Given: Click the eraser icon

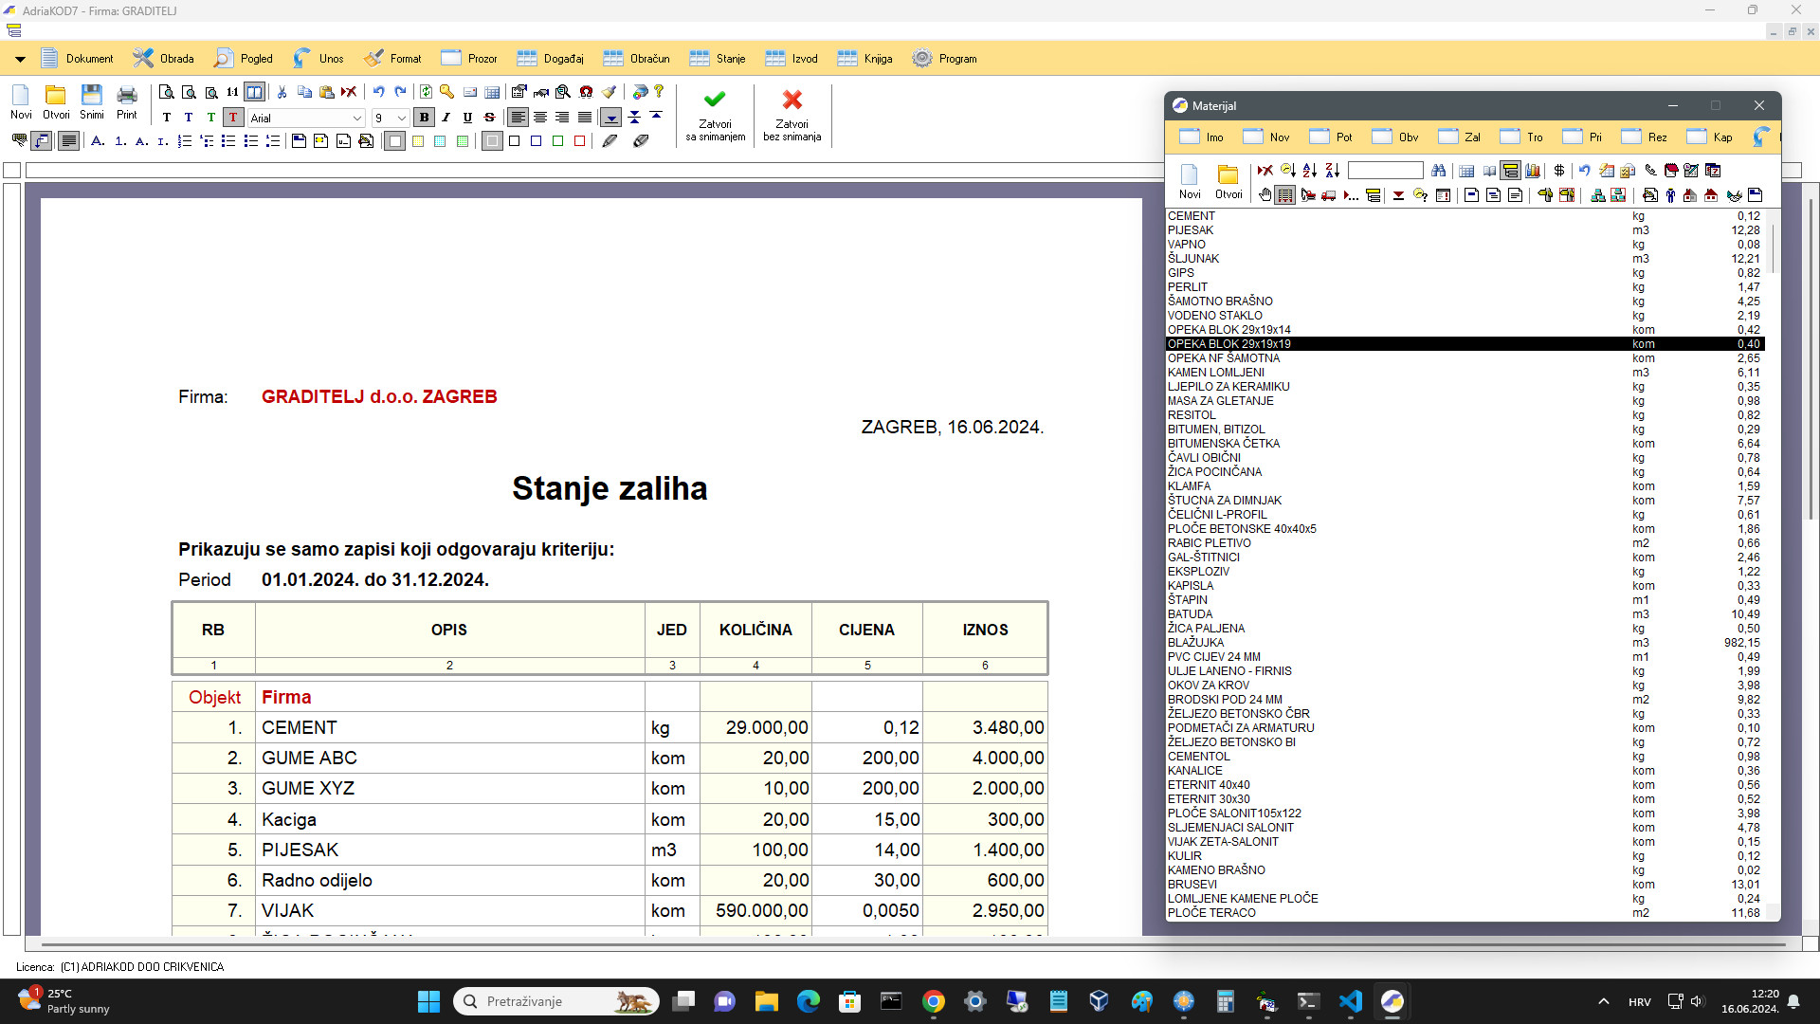Looking at the screenshot, I should click(641, 141).
